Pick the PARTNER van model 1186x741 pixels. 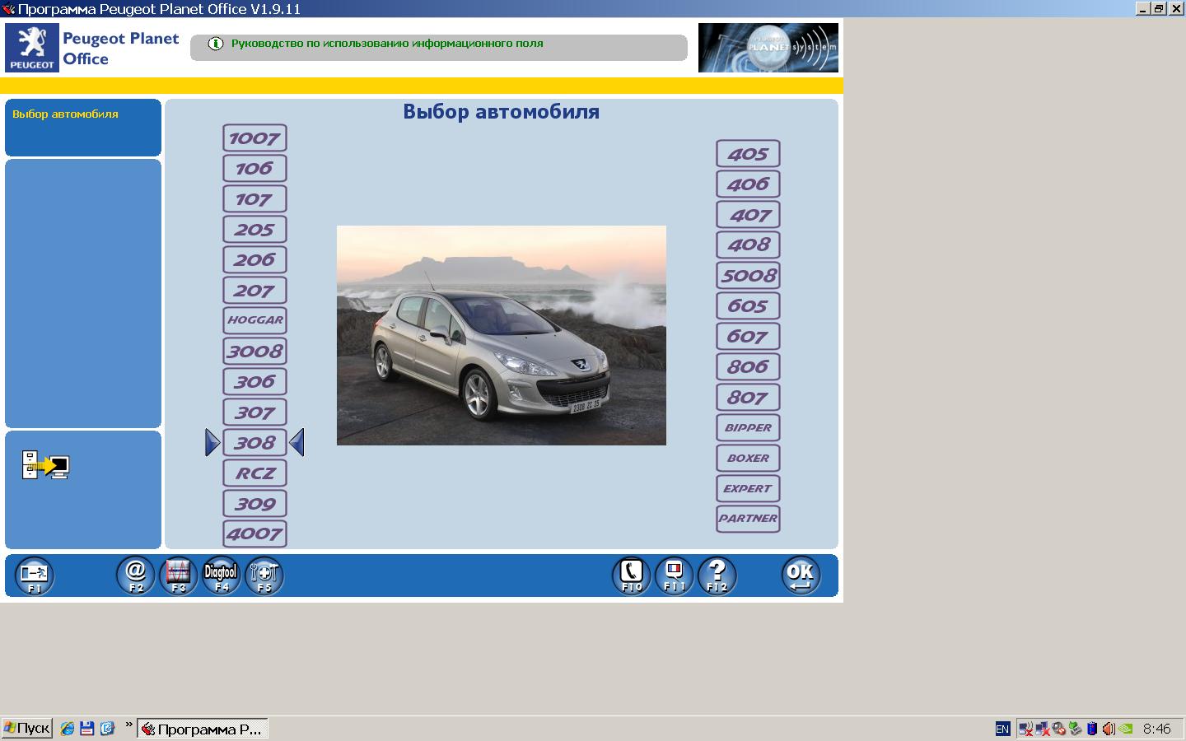click(748, 519)
